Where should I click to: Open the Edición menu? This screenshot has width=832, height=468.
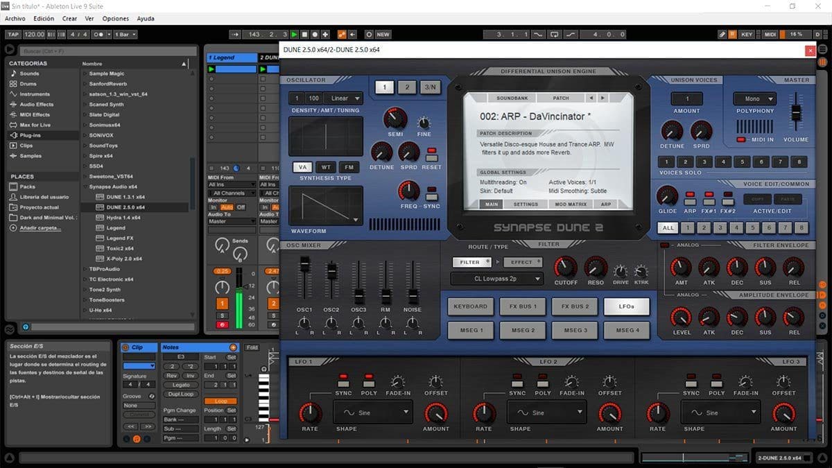click(x=44, y=19)
